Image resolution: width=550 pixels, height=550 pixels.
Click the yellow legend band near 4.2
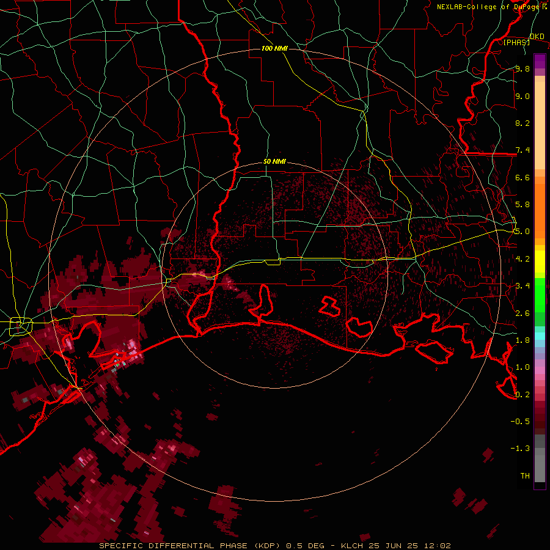pos(540,262)
